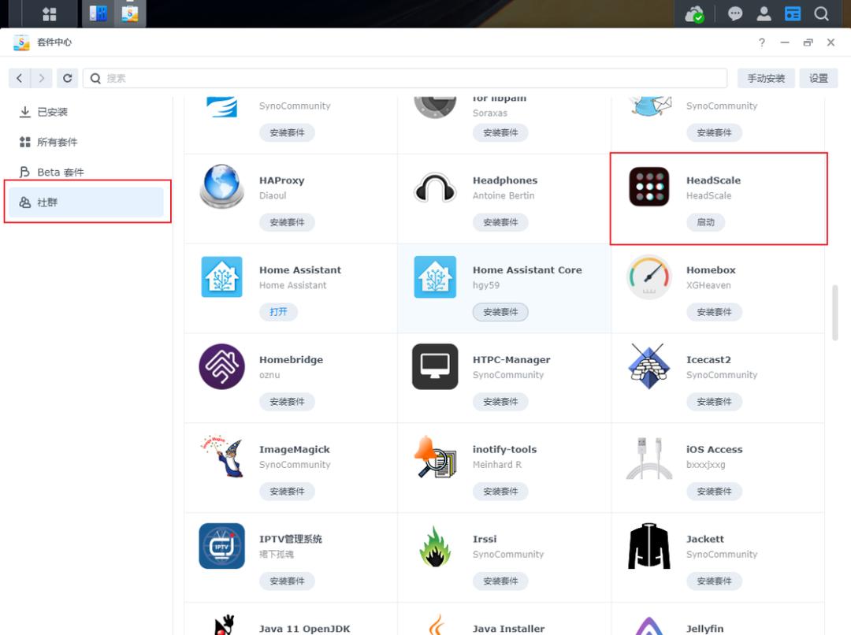Click 手动安装 manual install button
Image resolution: width=851 pixels, height=635 pixels.
[766, 78]
